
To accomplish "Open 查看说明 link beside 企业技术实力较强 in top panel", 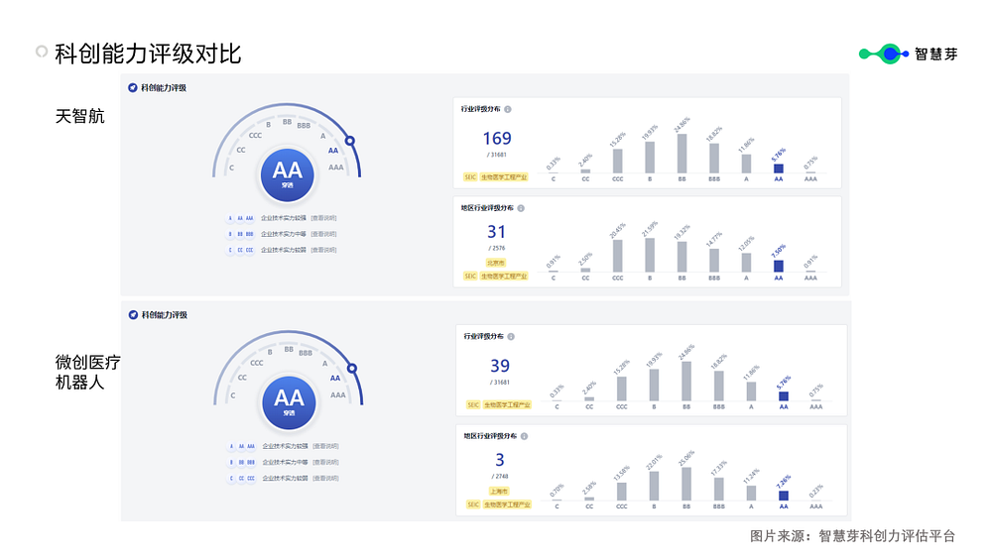I will click(324, 218).
